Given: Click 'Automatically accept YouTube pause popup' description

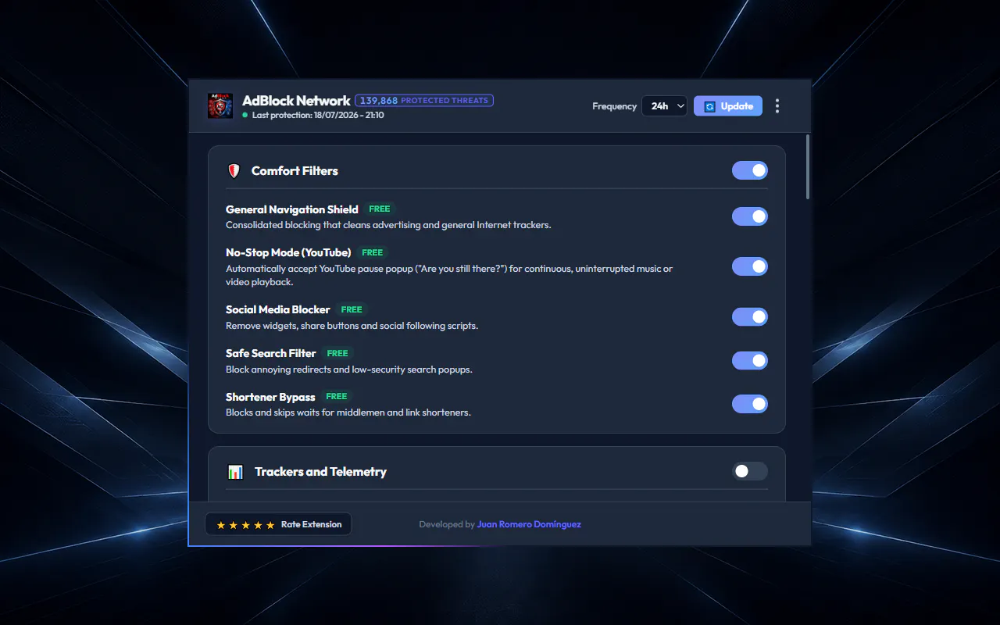Looking at the screenshot, I should click(x=449, y=275).
